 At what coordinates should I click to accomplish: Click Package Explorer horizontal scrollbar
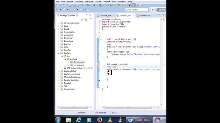(x=74, y=107)
